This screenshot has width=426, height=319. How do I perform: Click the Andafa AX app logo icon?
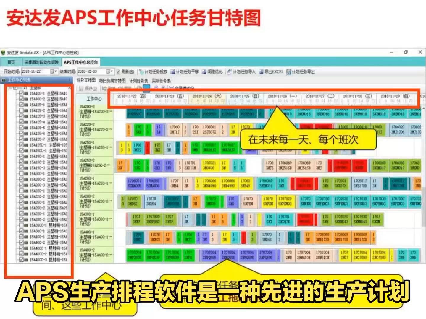(x=3, y=52)
